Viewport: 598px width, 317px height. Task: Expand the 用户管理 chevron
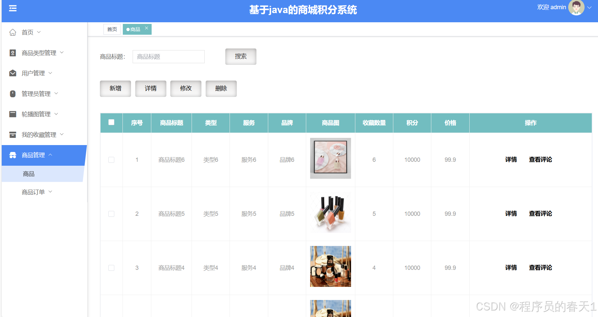(50, 73)
